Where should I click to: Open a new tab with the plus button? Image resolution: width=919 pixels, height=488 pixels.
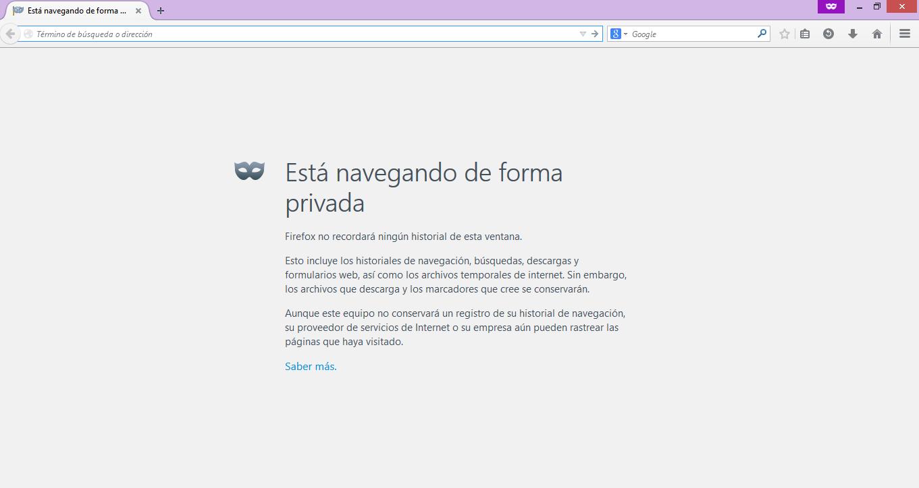161,11
